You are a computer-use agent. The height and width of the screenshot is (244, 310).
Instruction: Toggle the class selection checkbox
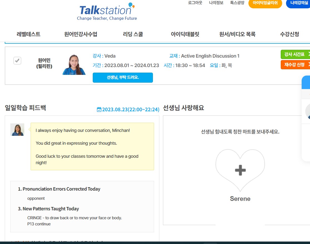coord(17,61)
